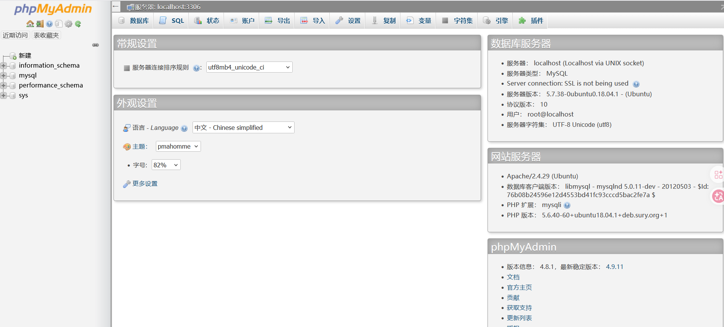Viewport: 724px width, 327px height.
Task: Open MySQL documentation page icon in sidebar
Action: click(58, 24)
